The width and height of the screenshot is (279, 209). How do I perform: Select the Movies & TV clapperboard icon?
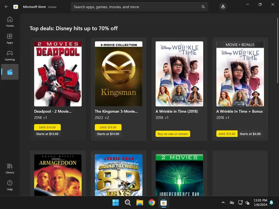click(10, 72)
